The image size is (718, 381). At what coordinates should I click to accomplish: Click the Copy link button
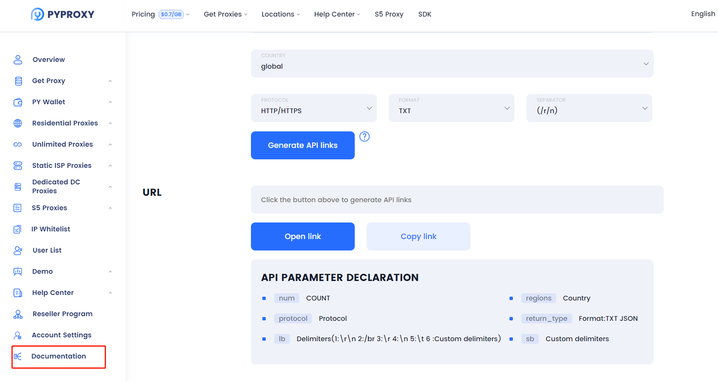pyautogui.click(x=418, y=236)
